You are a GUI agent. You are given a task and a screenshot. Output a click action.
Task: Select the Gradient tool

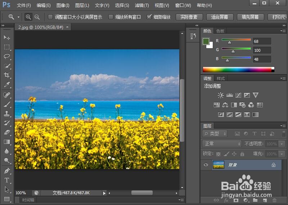[7, 142]
